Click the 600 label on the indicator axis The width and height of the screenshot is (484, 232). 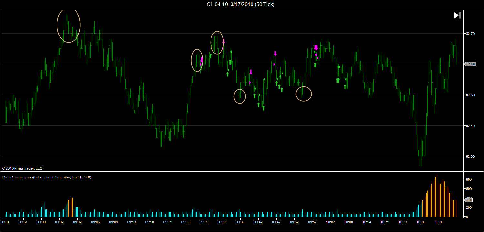point(469,189)
